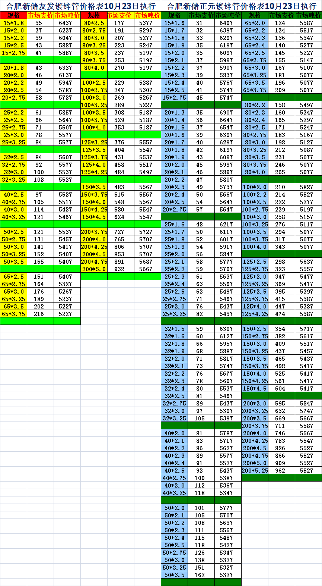Select spec cell 15*1.6
This screenshot has width=322, height=586.
175,23
